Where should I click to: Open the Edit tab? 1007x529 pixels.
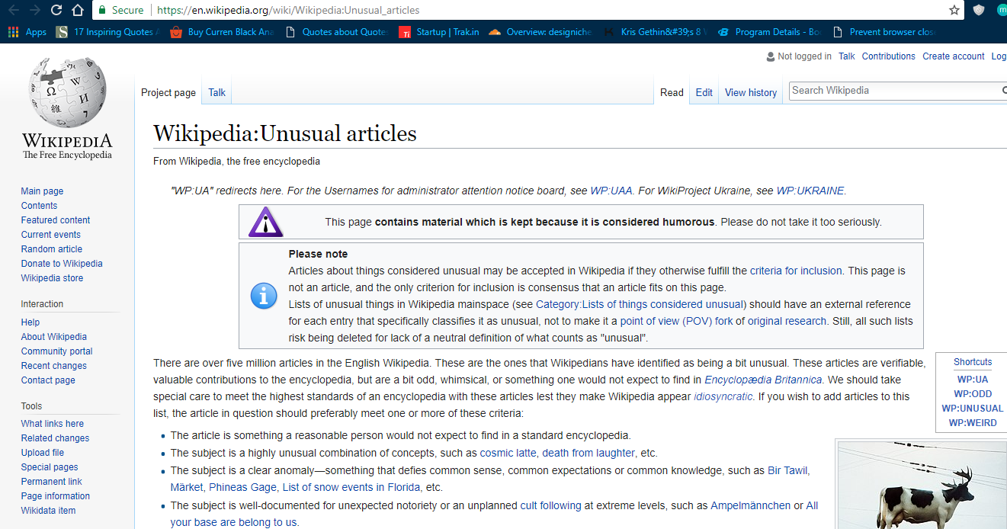(x=704, y=92)
